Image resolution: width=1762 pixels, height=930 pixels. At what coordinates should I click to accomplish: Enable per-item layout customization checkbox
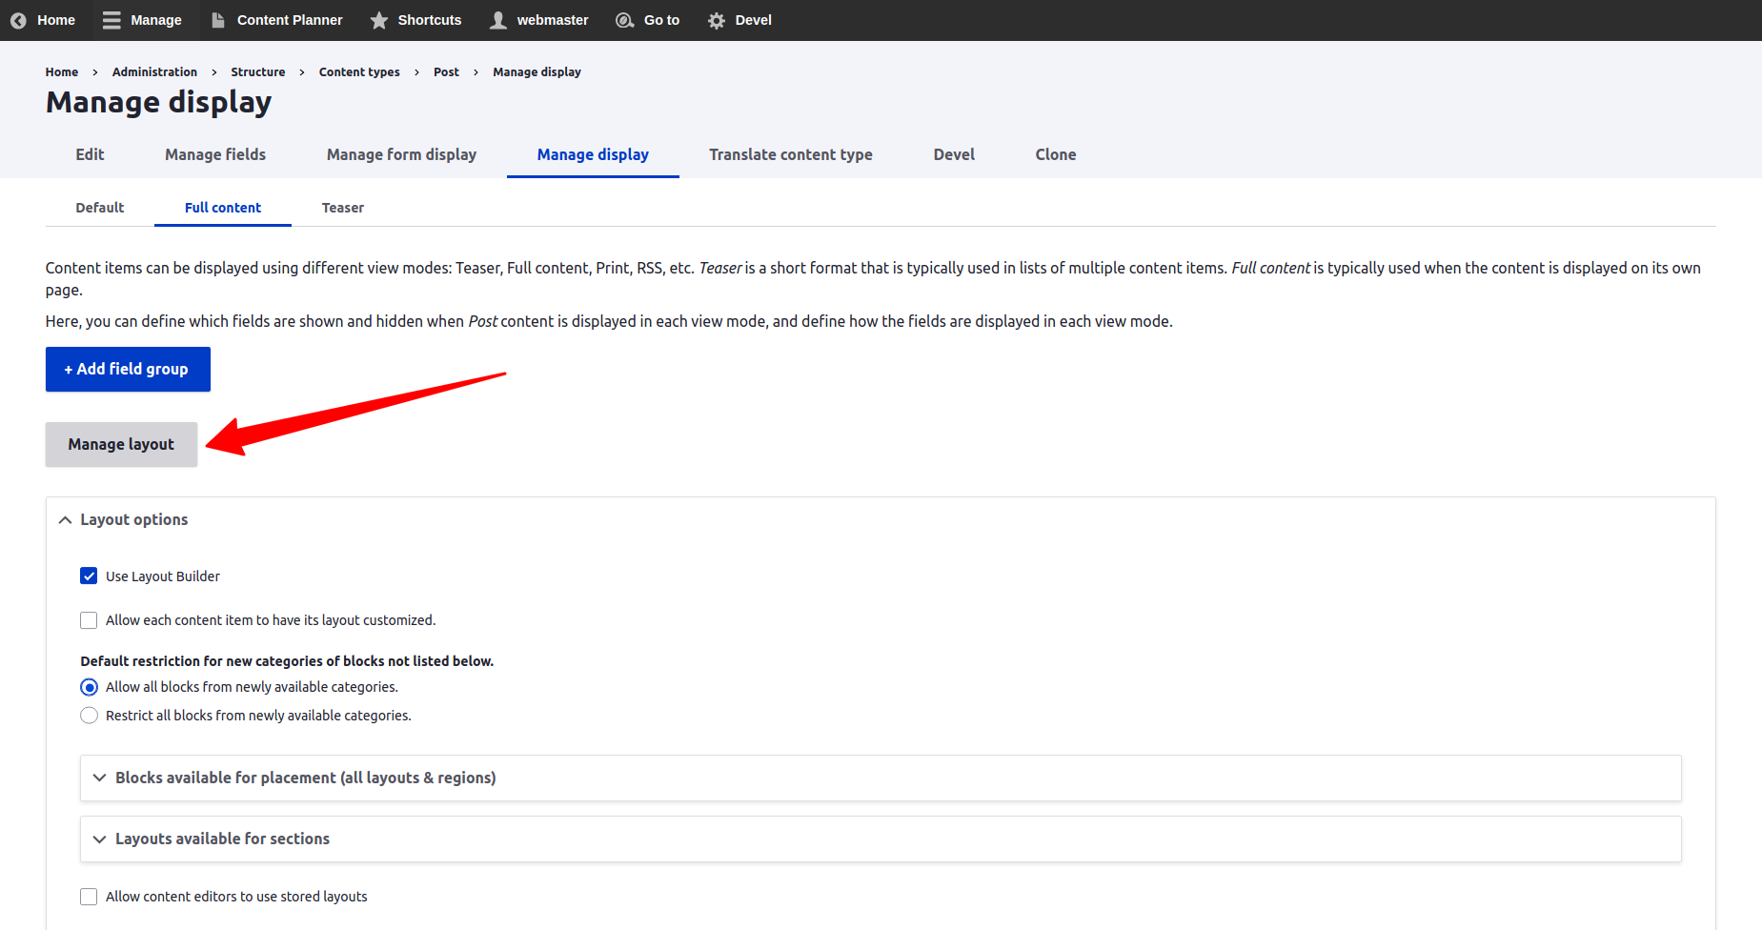click(89, 620)
